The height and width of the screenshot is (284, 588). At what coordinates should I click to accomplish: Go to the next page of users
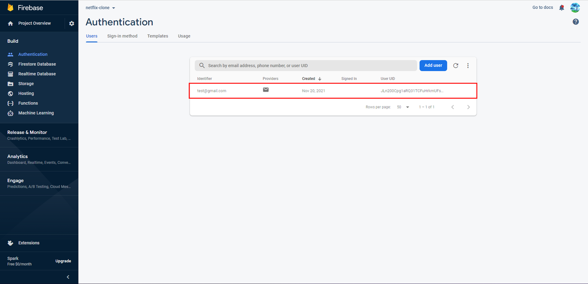click(x=469, y=107)
